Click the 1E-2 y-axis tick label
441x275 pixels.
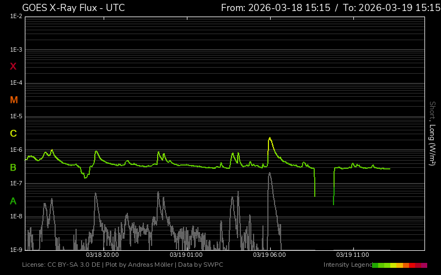coord(16,16)
